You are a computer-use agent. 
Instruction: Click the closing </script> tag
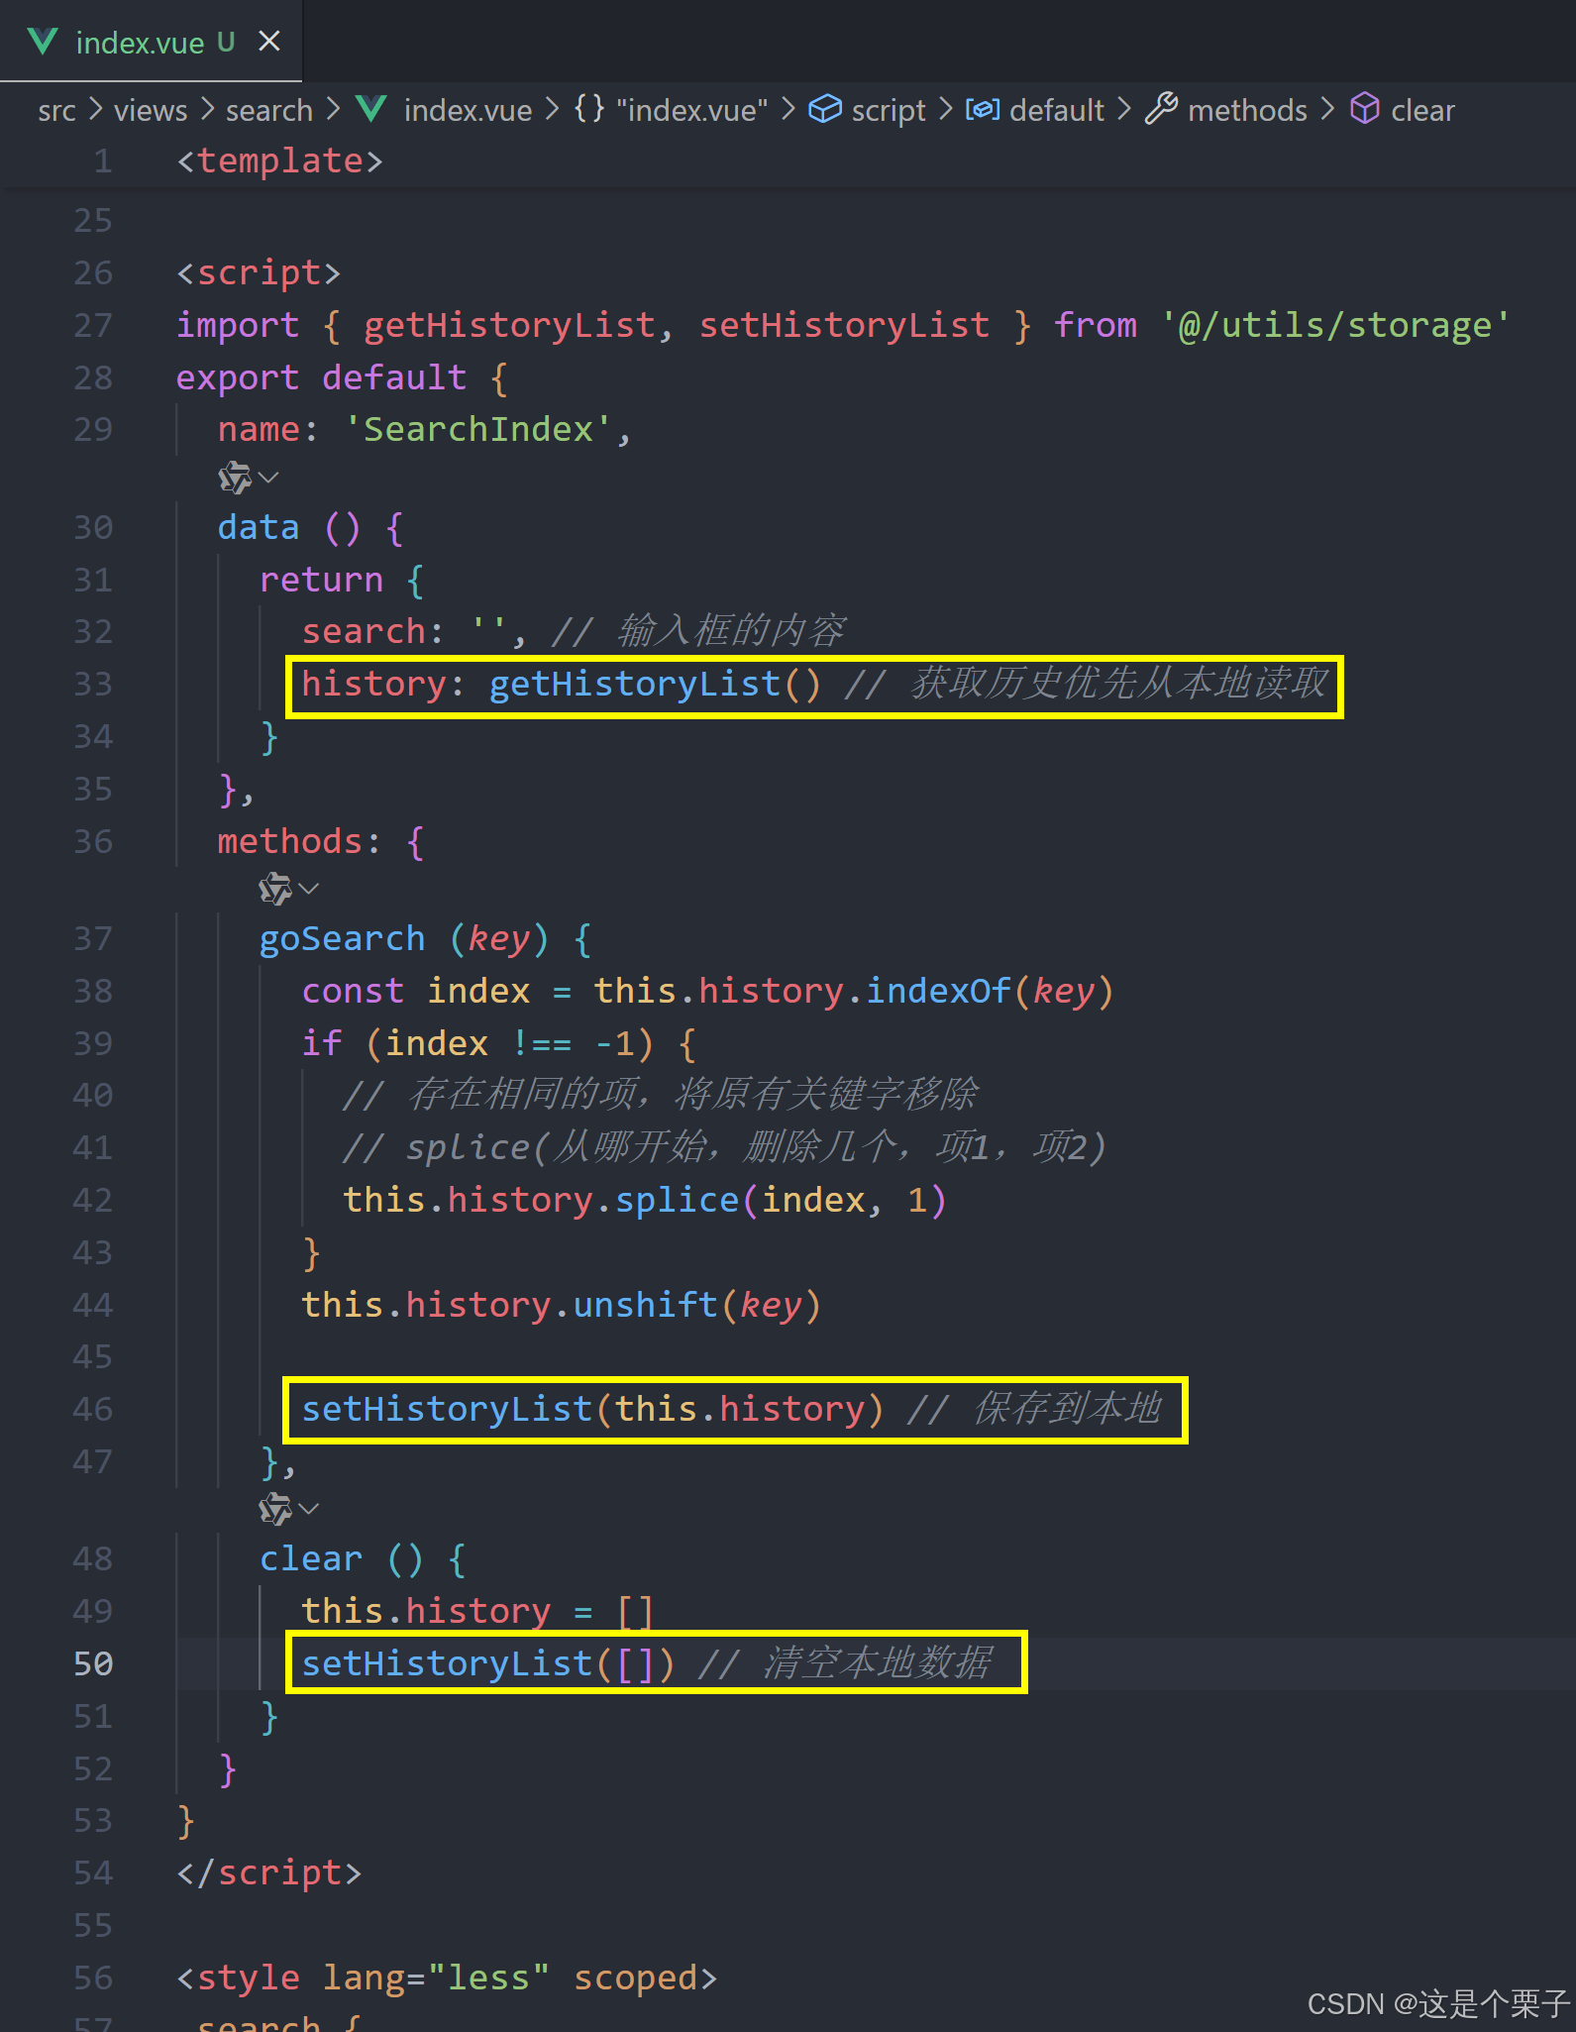tap(268, 1872)
